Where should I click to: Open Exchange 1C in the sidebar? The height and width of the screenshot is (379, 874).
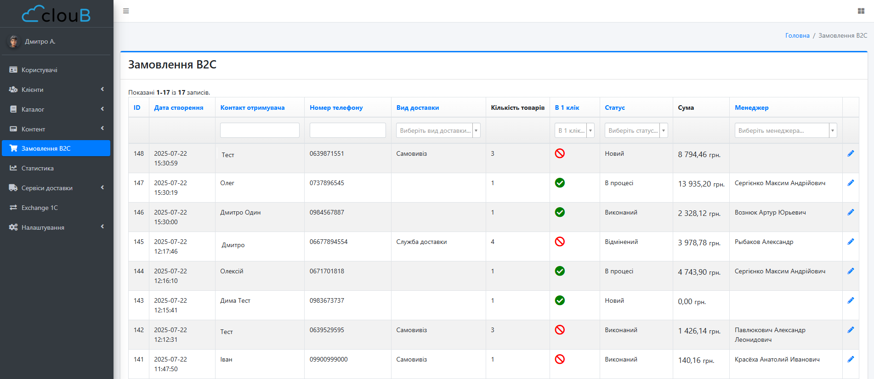[40, 208]
